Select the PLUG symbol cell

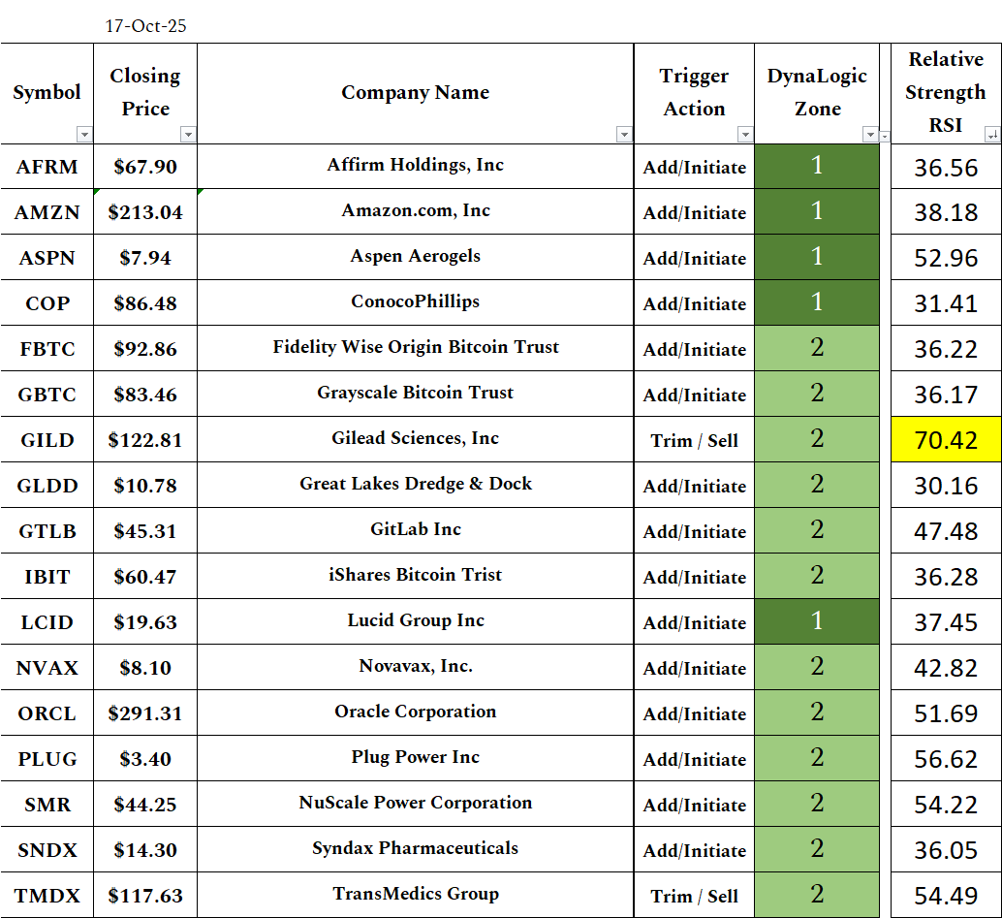click(47, 758)
